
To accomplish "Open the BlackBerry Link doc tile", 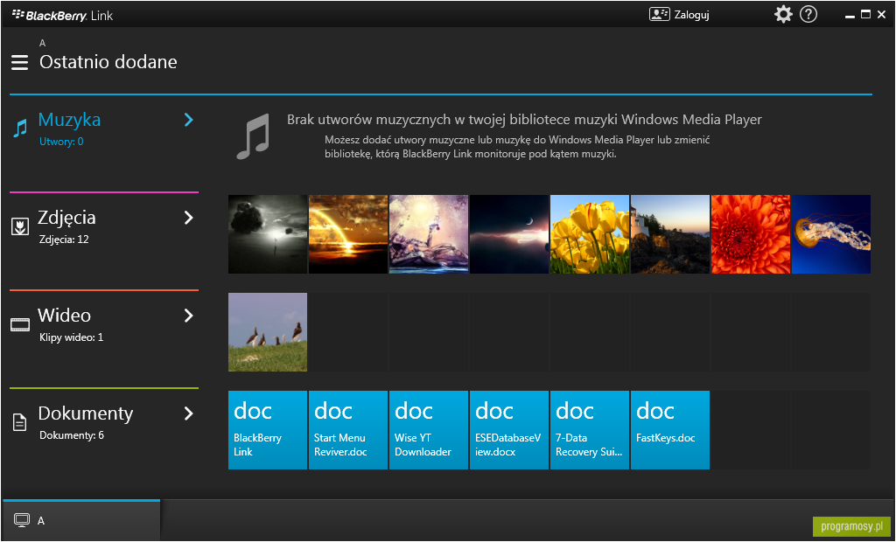I will click(x=268, y=430).
